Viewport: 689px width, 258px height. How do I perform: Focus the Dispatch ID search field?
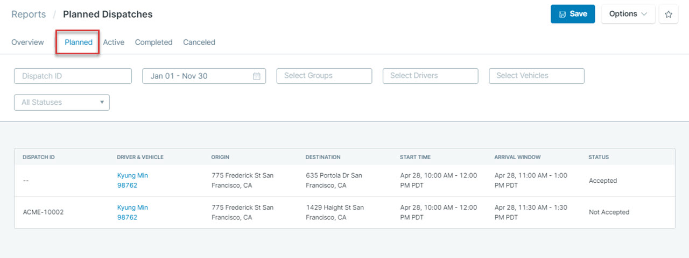tap(73, 76)
